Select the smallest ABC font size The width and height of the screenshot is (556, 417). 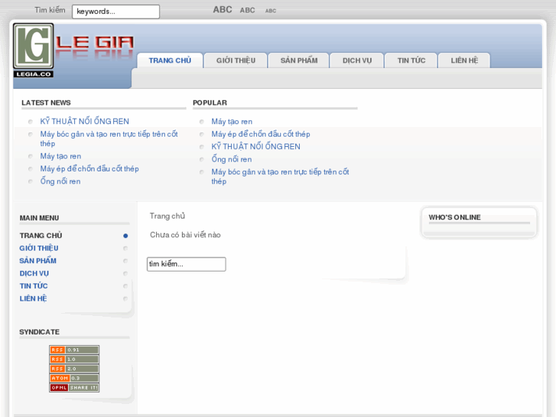[x=271, y=11]
